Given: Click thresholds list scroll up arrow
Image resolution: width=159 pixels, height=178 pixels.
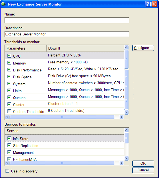Looking at the screenshot, I should coord(126,47).
